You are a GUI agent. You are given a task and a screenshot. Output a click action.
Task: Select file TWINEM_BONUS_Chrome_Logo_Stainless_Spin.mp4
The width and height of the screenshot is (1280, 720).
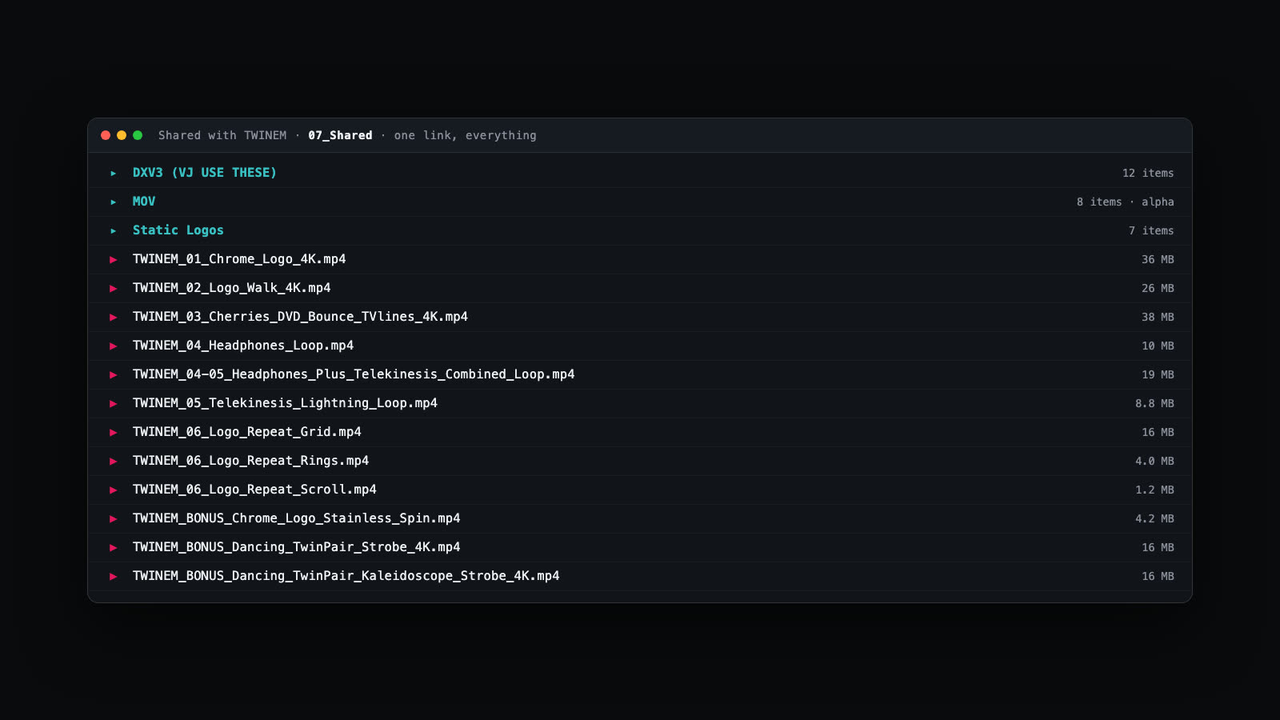297,518
